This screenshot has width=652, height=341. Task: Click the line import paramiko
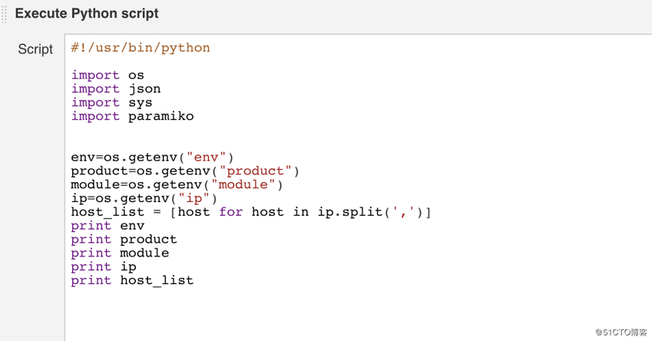[132, 117]
